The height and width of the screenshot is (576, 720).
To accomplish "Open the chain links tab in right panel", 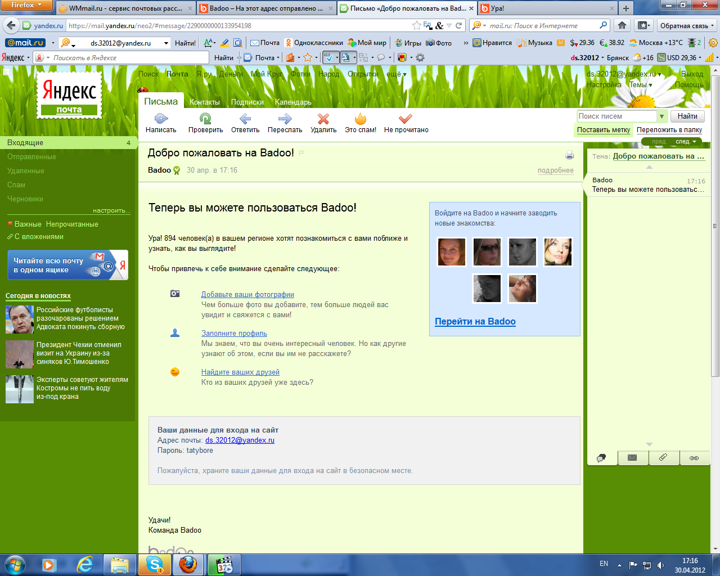I will tap(695, 458).
